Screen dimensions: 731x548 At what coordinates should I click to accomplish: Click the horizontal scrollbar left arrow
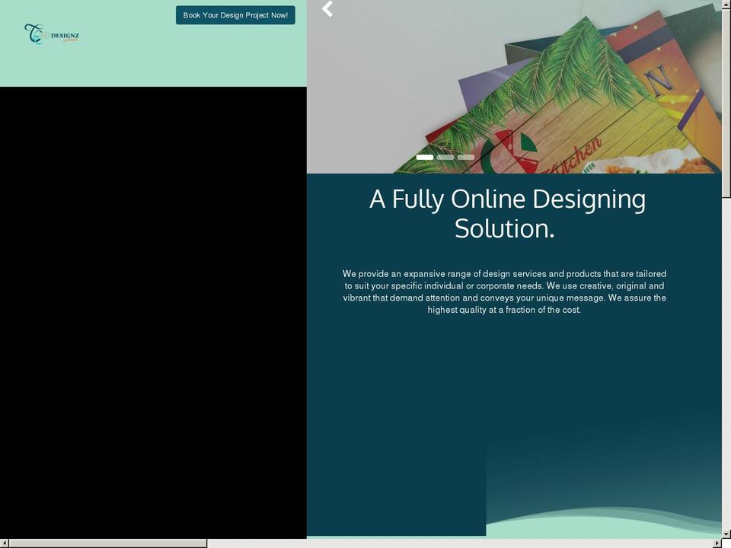pyautogui.click(x=5, y=543)
